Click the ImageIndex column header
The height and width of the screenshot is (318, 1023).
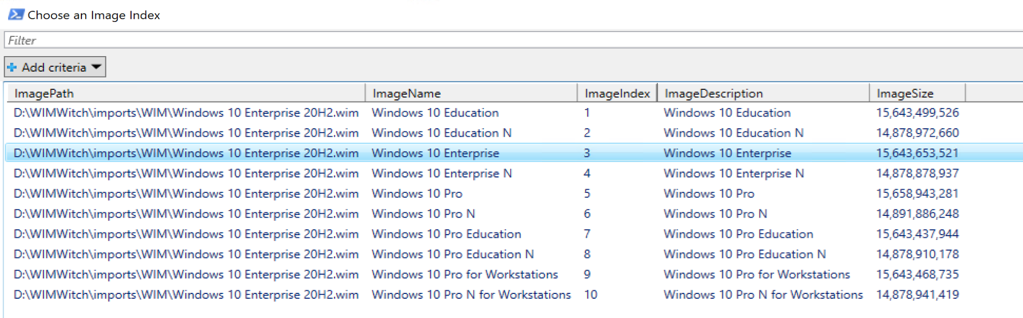click(617, 94)
